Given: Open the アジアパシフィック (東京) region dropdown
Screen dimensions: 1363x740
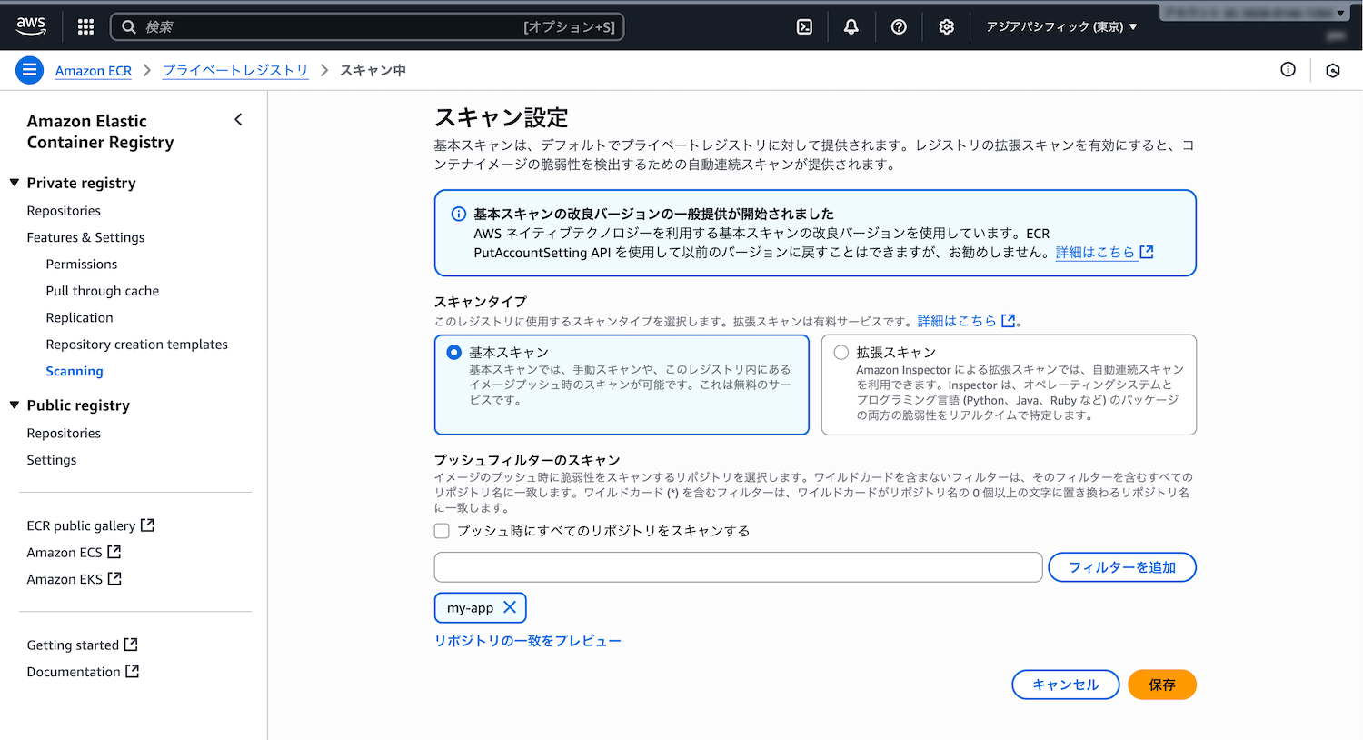Looking at the screenshot, I should click(1061, 27).
